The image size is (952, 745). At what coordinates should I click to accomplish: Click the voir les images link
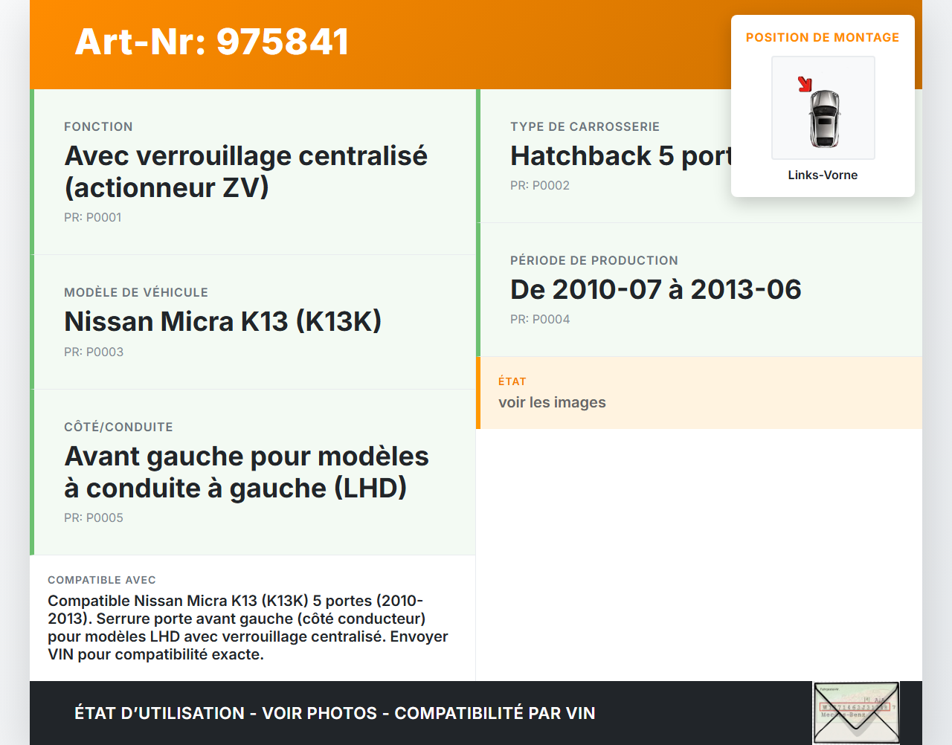click(552, 402)
